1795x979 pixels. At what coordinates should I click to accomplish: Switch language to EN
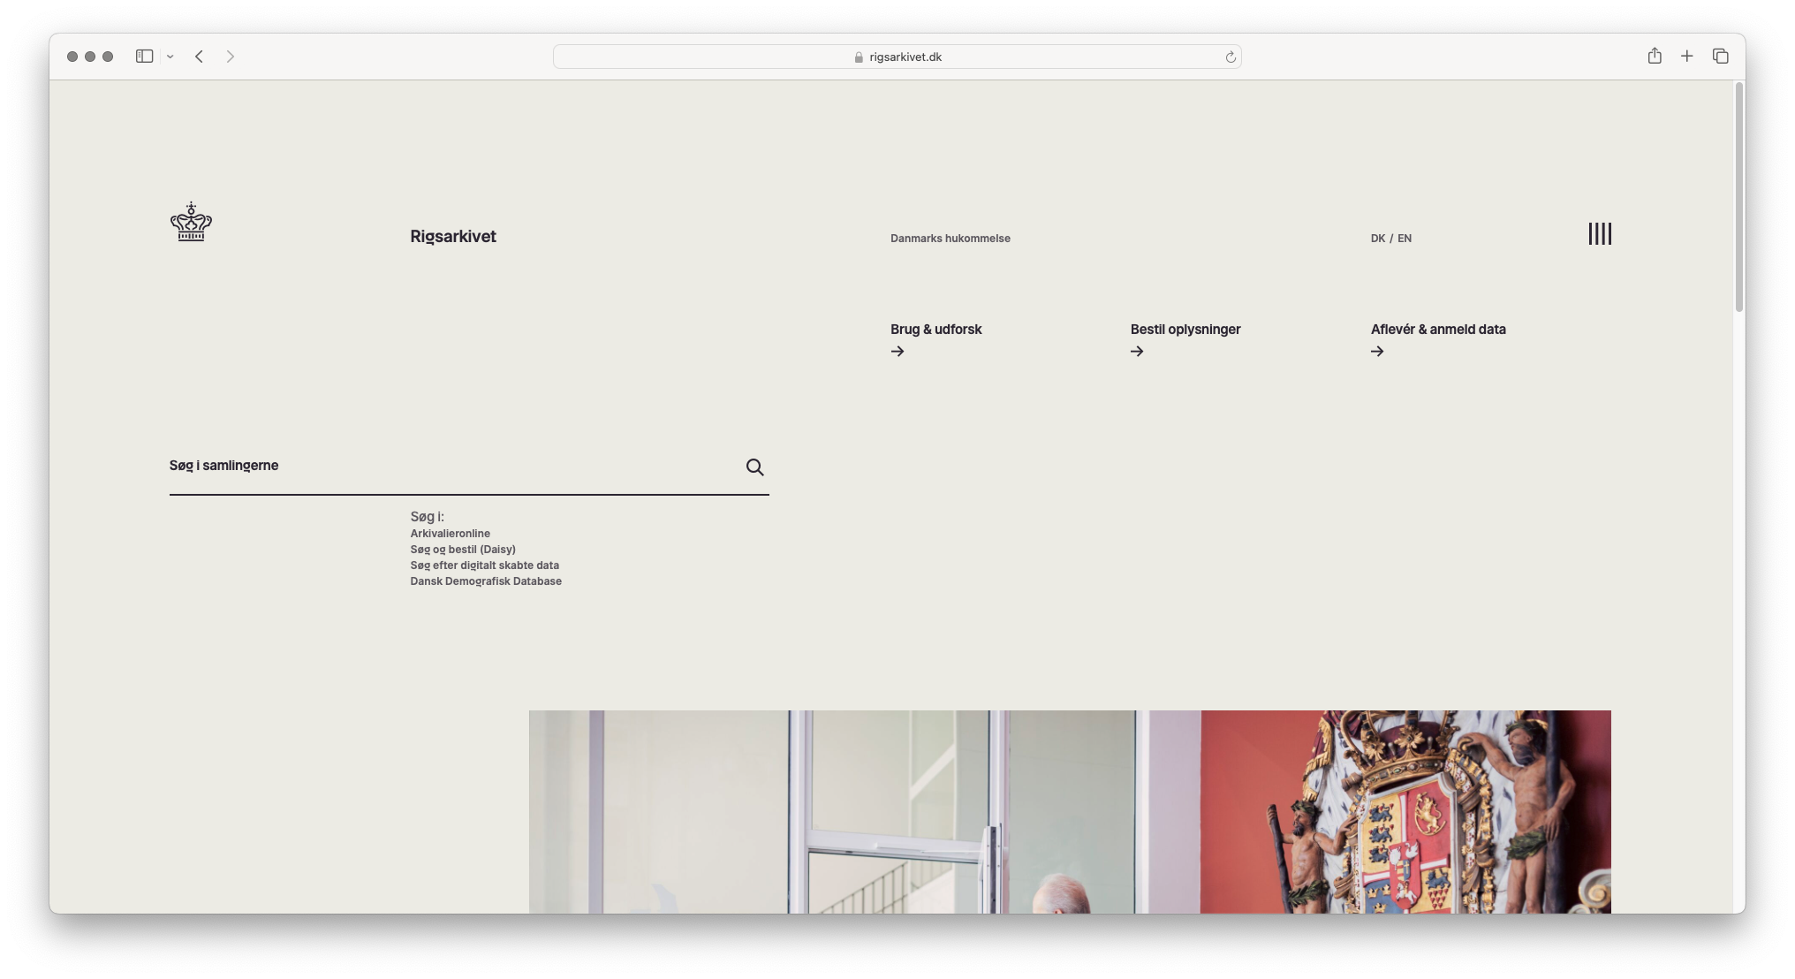tap(1405, 239)
